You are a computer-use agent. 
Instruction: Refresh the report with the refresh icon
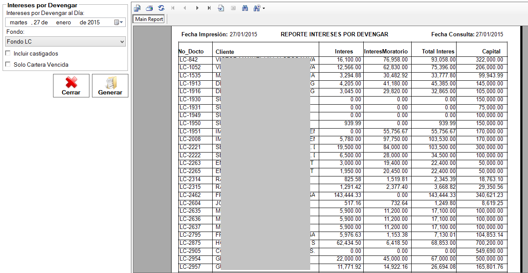[161, 8]
